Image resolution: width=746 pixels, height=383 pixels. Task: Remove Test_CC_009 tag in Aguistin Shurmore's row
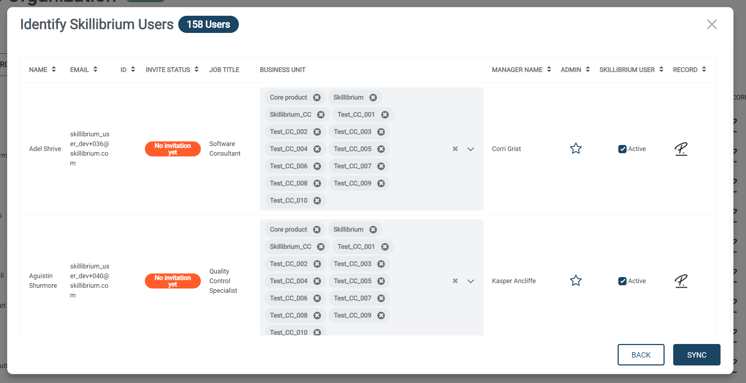381,315
